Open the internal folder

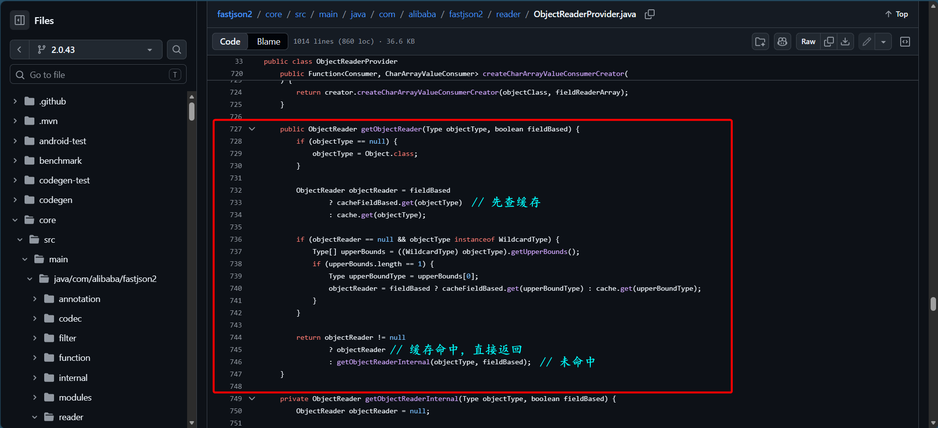[73, 378]
